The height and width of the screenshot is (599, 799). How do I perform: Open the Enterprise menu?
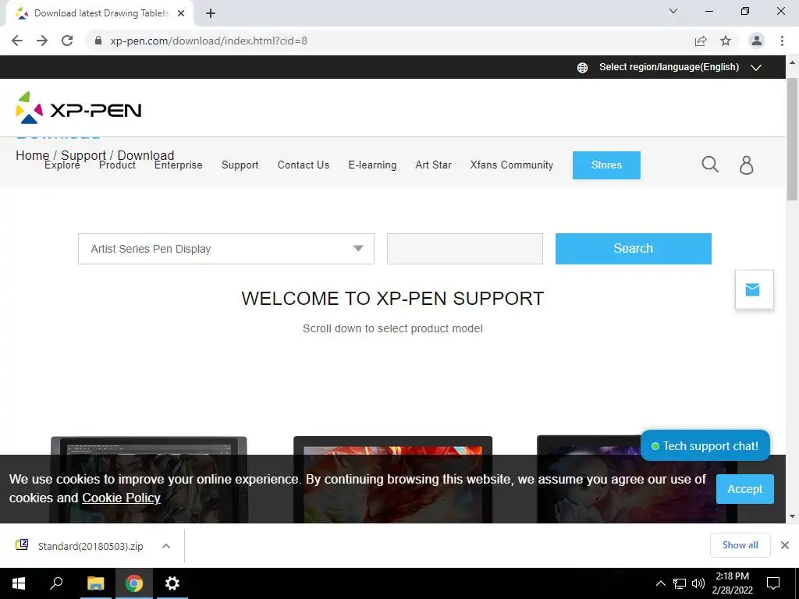coord(179,165)
